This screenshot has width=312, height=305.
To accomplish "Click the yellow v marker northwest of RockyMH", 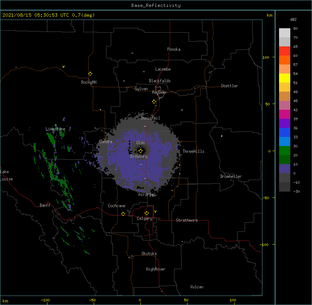I will 63,67.
